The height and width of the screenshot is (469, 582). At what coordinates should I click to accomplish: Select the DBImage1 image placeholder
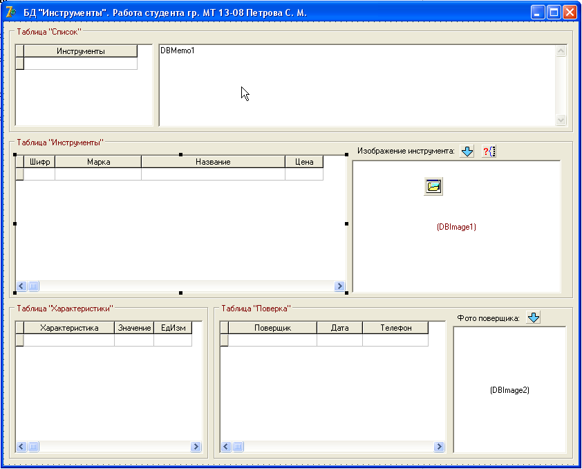(456, 226)
